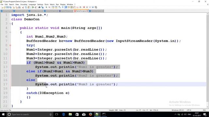Toggle the Document Map panel icon
The width and height of the screenshot is (209, 117).
(x=72, y=7)
